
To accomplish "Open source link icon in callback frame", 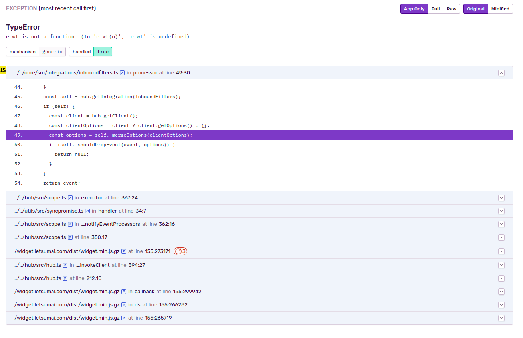I will click(x=124, y=292).
